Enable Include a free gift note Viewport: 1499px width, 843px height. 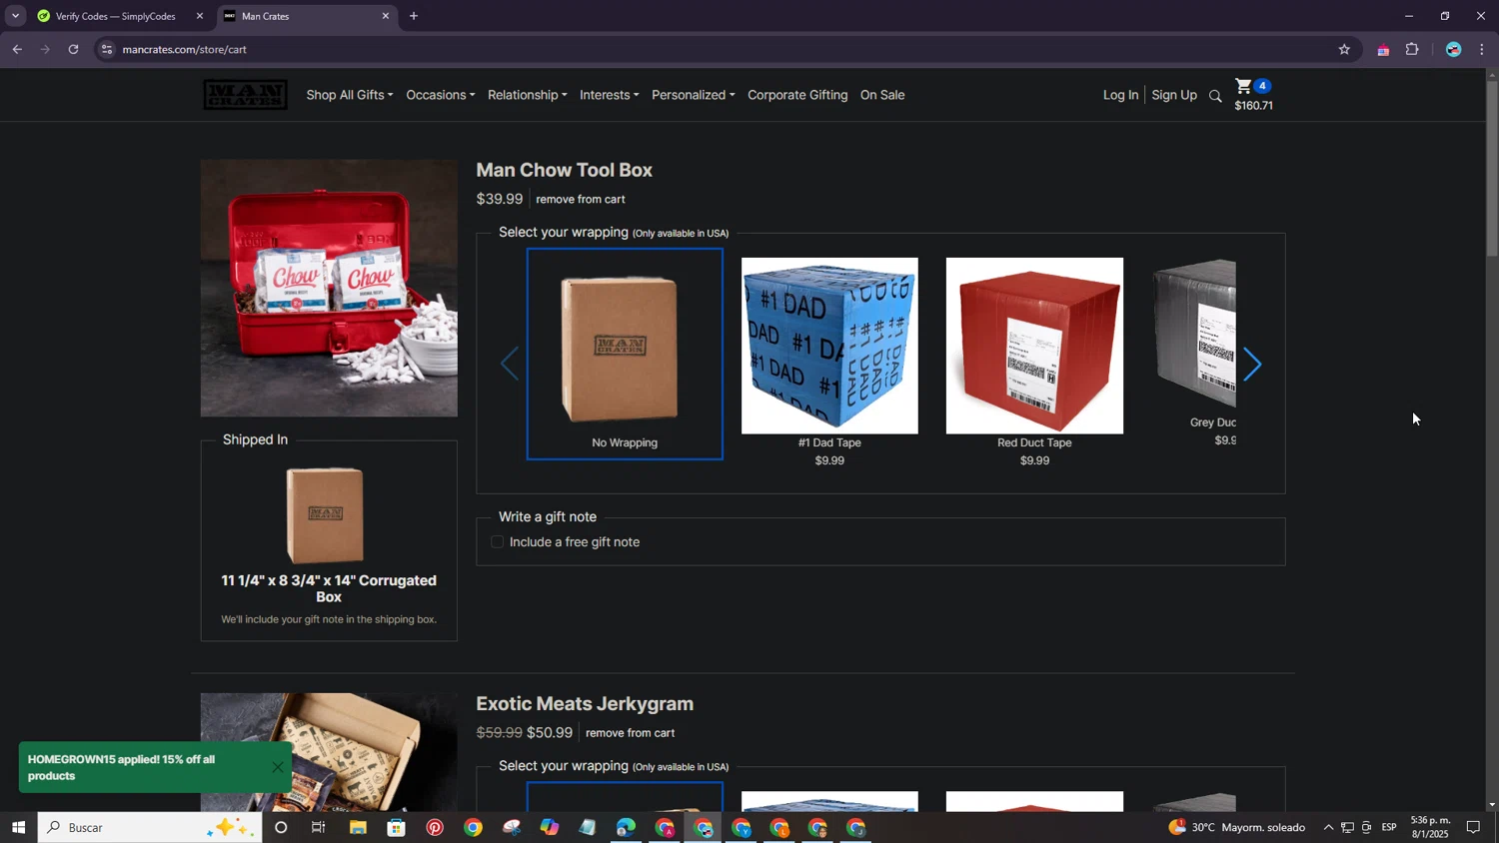point(497,541)
